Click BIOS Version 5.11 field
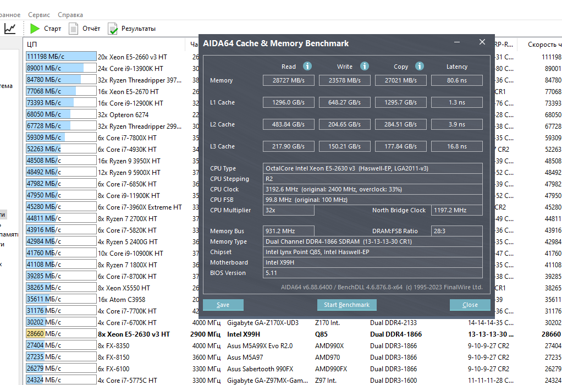This screenshot has height=385, width=562. click(x=372, y=273)
